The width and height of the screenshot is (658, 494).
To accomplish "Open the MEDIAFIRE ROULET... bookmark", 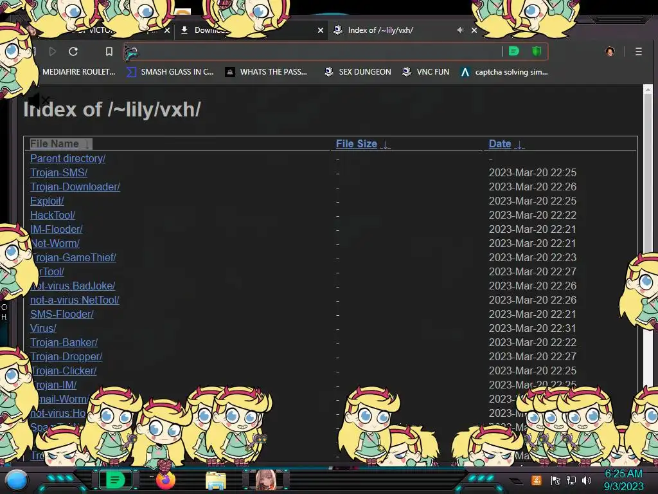I will point(78,72).
